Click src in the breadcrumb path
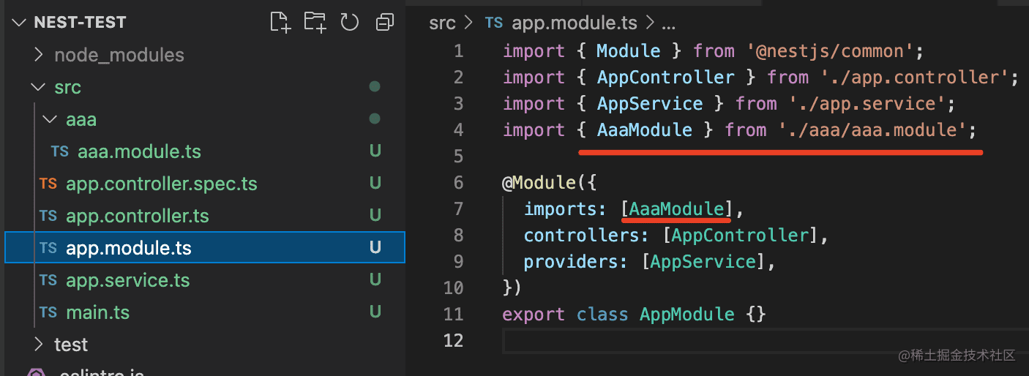Screen dimensions: 1029x376 (442, 23)
